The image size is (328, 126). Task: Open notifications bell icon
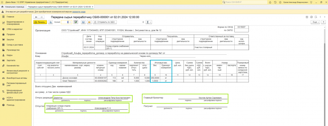point(270,2)
